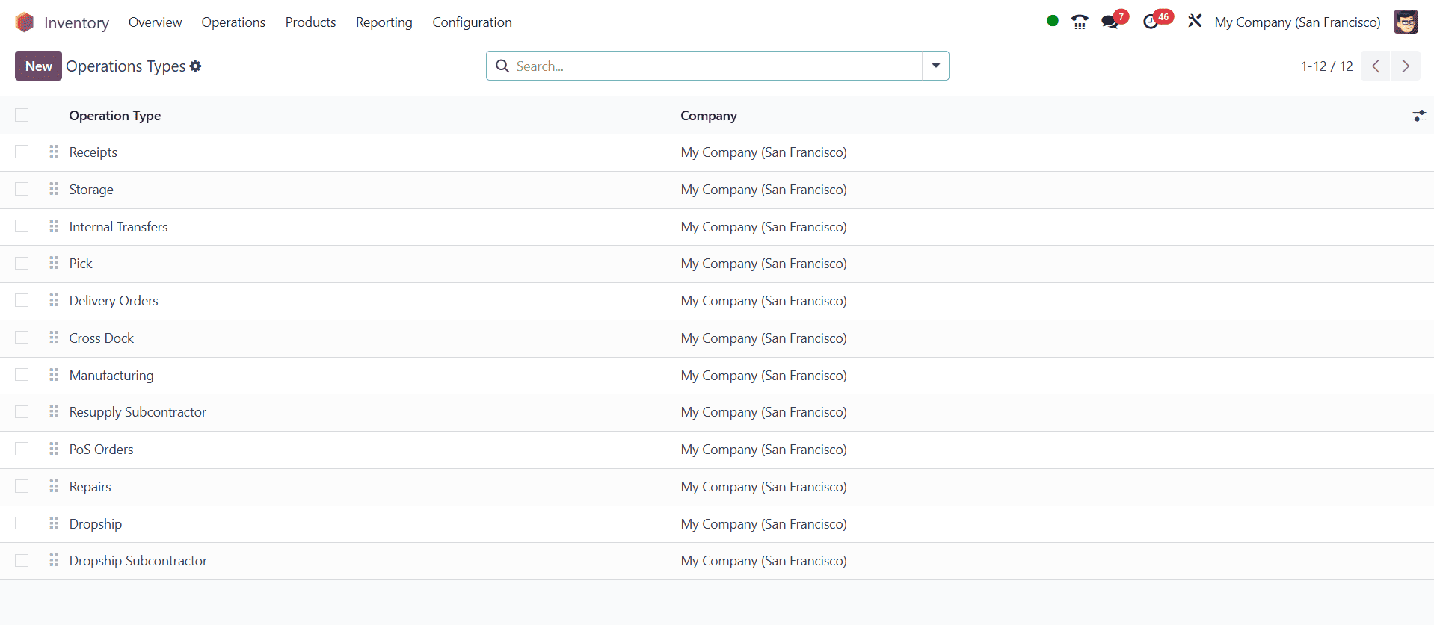This screenshot has height=625, width=1434.
Task: Open the My Company (San Francisco) company switcher
Action: 1297,22
